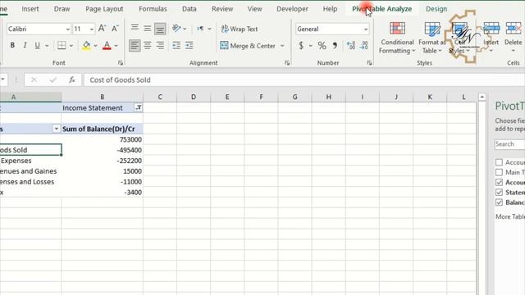Image resolution: width=525 pixels, height=295 pixels.
Task: Click Delete cells button
Action: pyautogui.click(x=513, y=38)
